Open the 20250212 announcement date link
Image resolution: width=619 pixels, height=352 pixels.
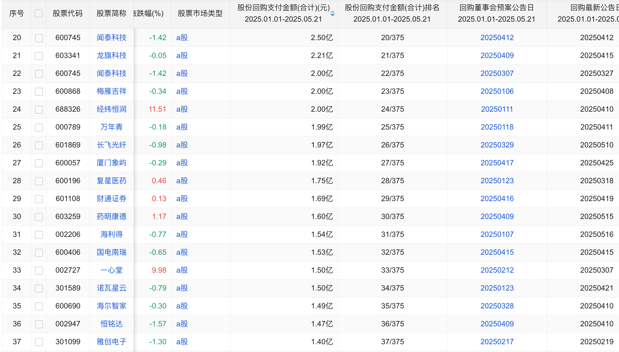497,270
